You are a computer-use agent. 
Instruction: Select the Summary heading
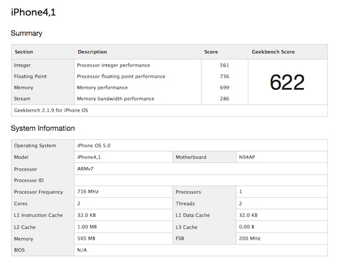pos(26,33)
